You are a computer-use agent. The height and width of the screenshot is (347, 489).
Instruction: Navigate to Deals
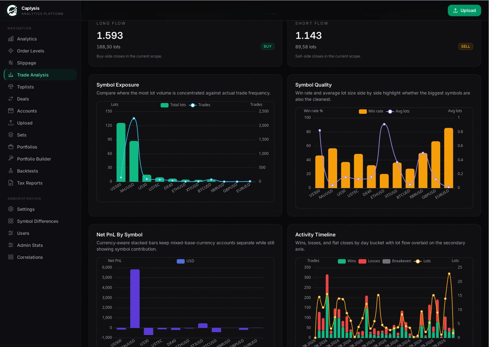(40, 99)
